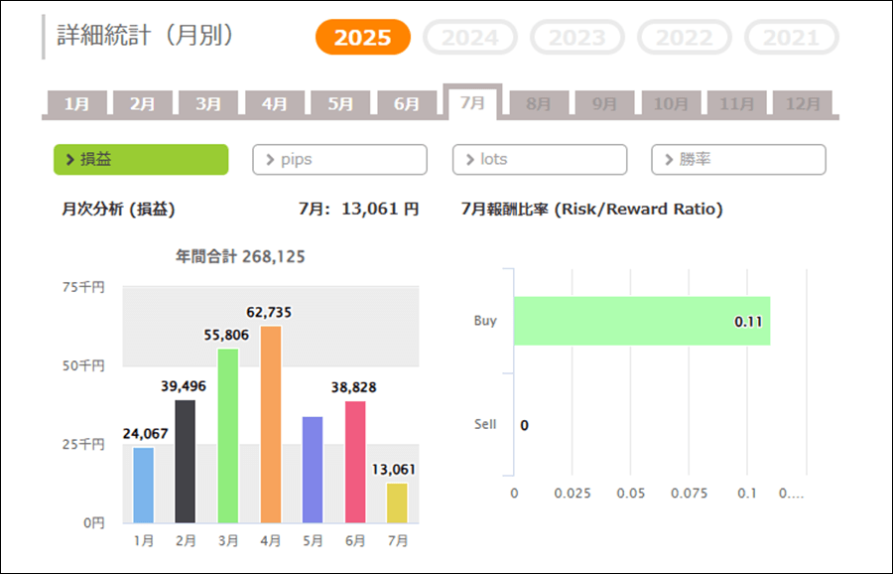
Task: Click the purple 5月 bar
Action: pyautogui.click(x=313, y=470)
